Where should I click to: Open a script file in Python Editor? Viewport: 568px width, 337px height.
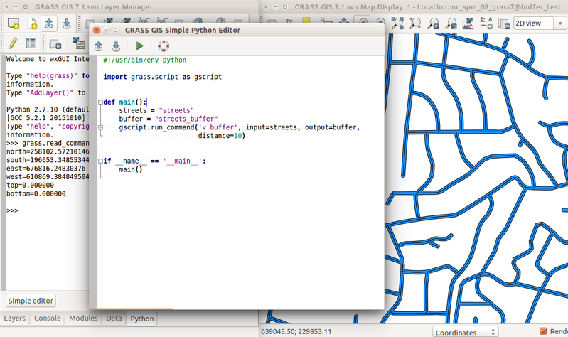[98, 46]
